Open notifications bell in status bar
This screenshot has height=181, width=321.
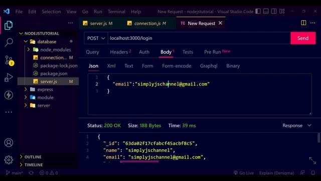click(313, 173)
